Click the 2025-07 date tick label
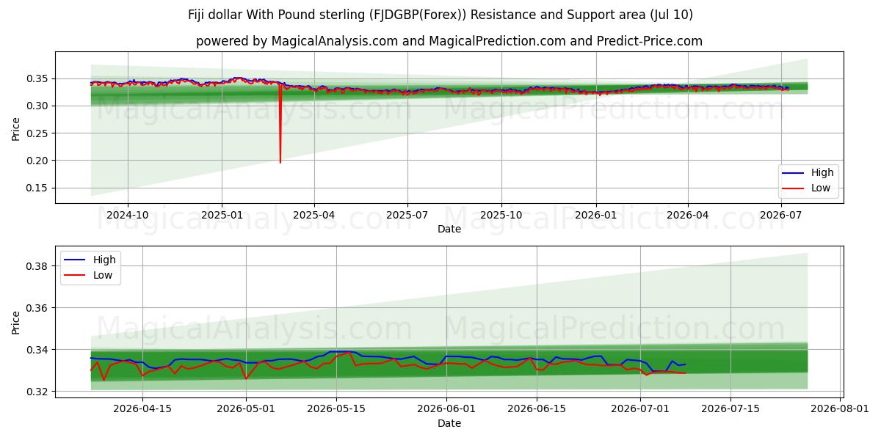This screenshot has height=440, width=881. [x=407, y=214]
